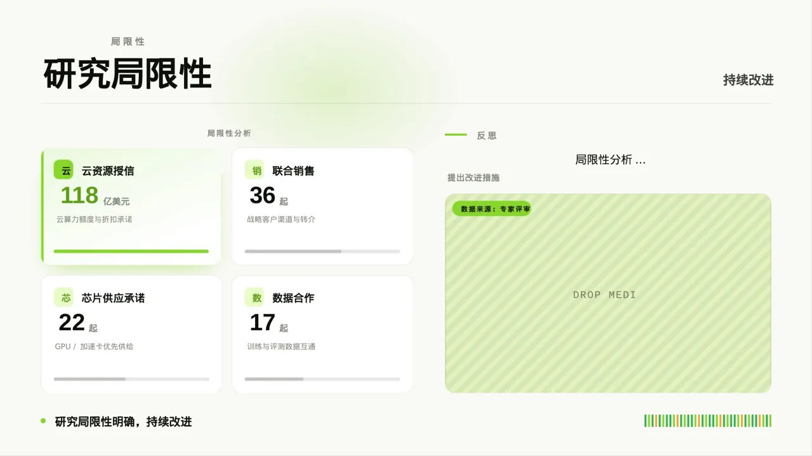Viewport: 812px width, 456px height.
Task: Select the 云资源授信 card title
Action: (108, 171)
